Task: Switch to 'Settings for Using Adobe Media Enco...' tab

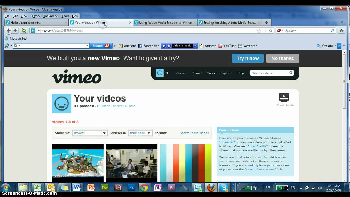Action: tap(229, 23)
